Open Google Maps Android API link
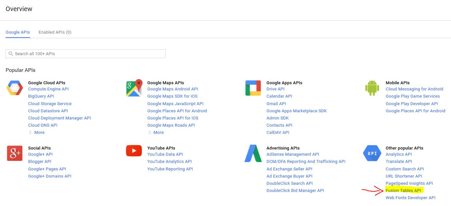Screen dimensions: 451x206 click(173, 89)
